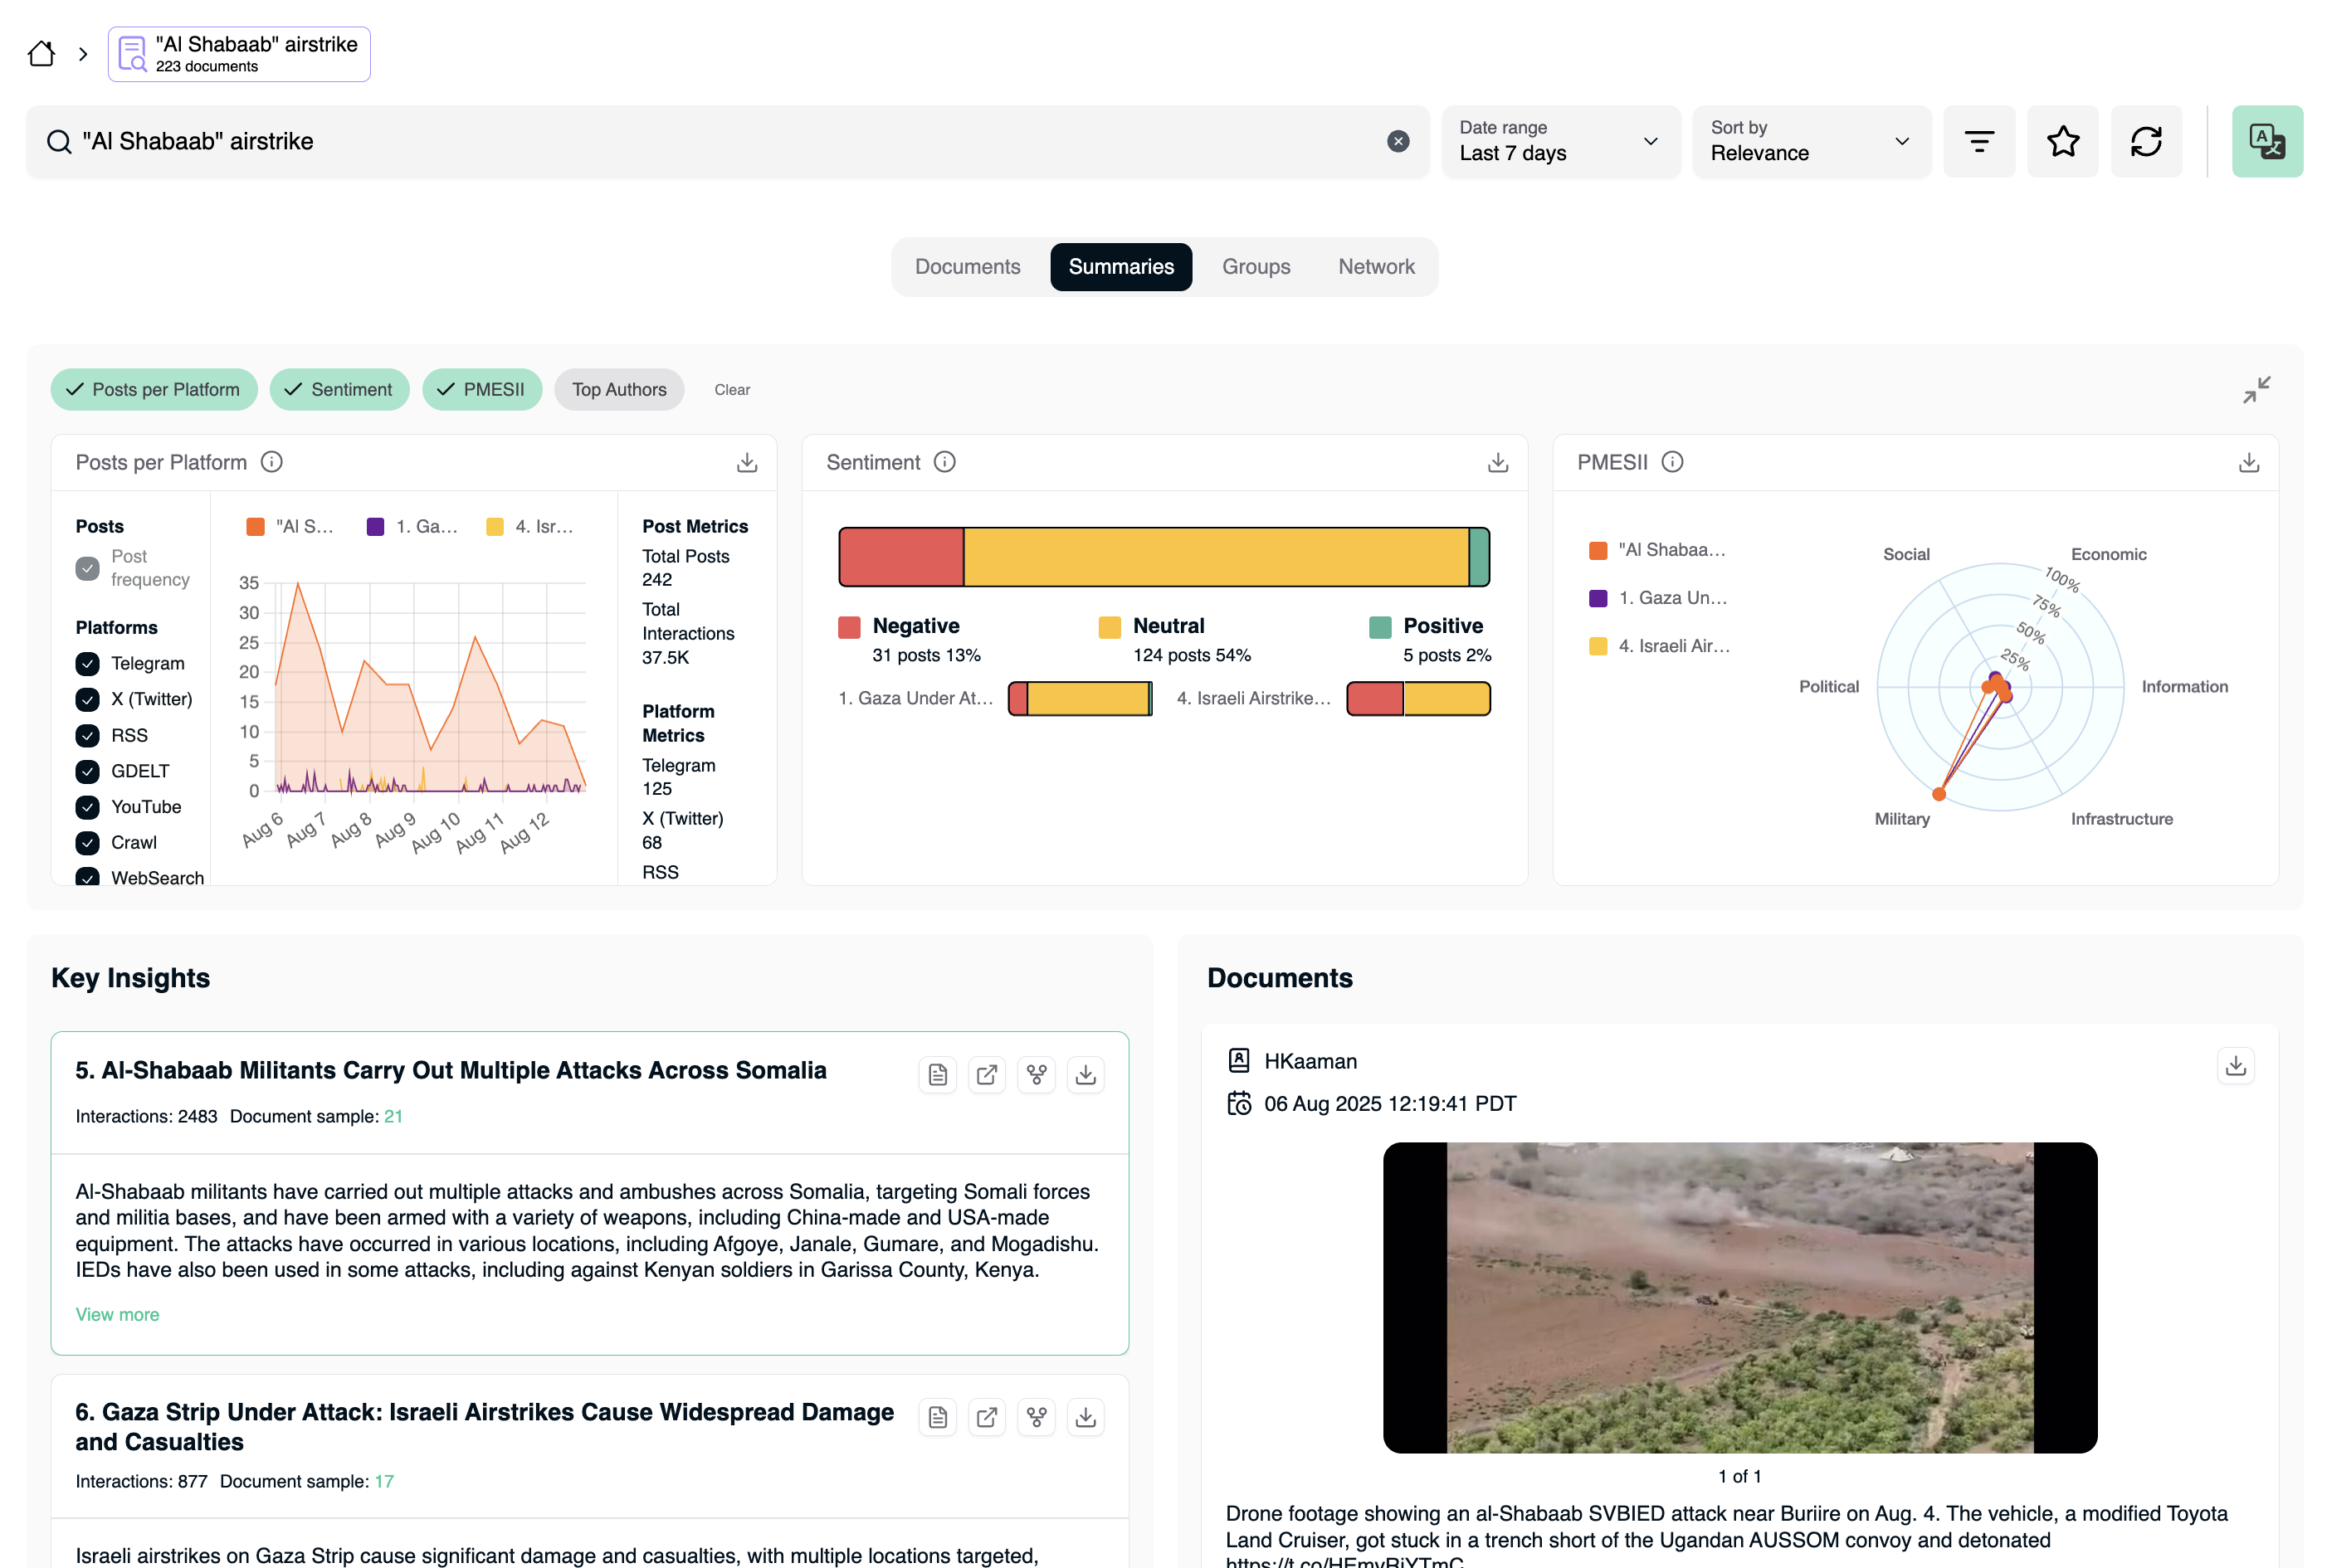Switch to the Documents tab
2327x1568 pixels.
[x=967, y=266]
